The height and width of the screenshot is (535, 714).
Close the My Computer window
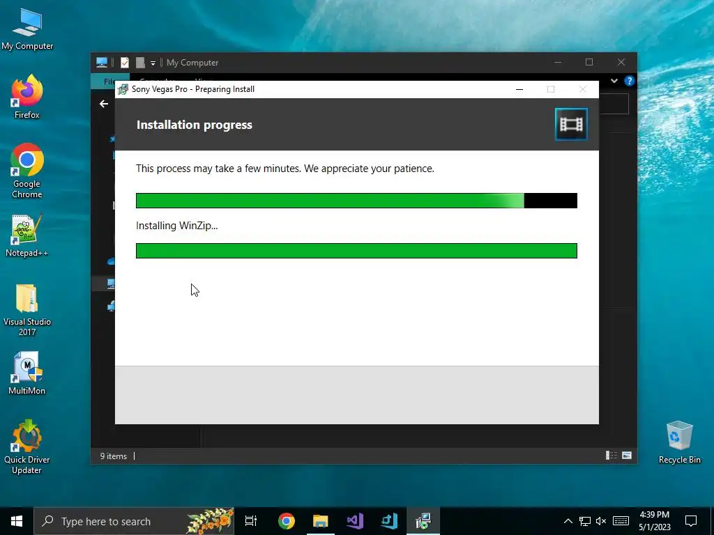point(621,62)
